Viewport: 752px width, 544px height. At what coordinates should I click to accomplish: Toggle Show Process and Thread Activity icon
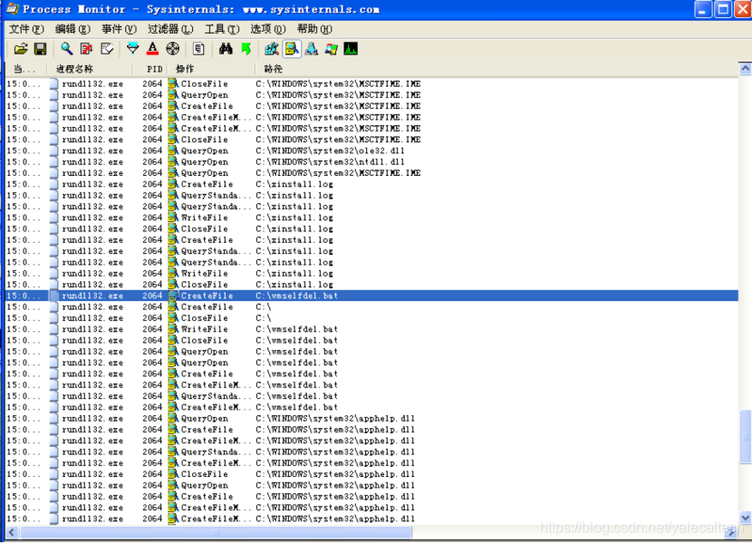[x=331, y=48]
